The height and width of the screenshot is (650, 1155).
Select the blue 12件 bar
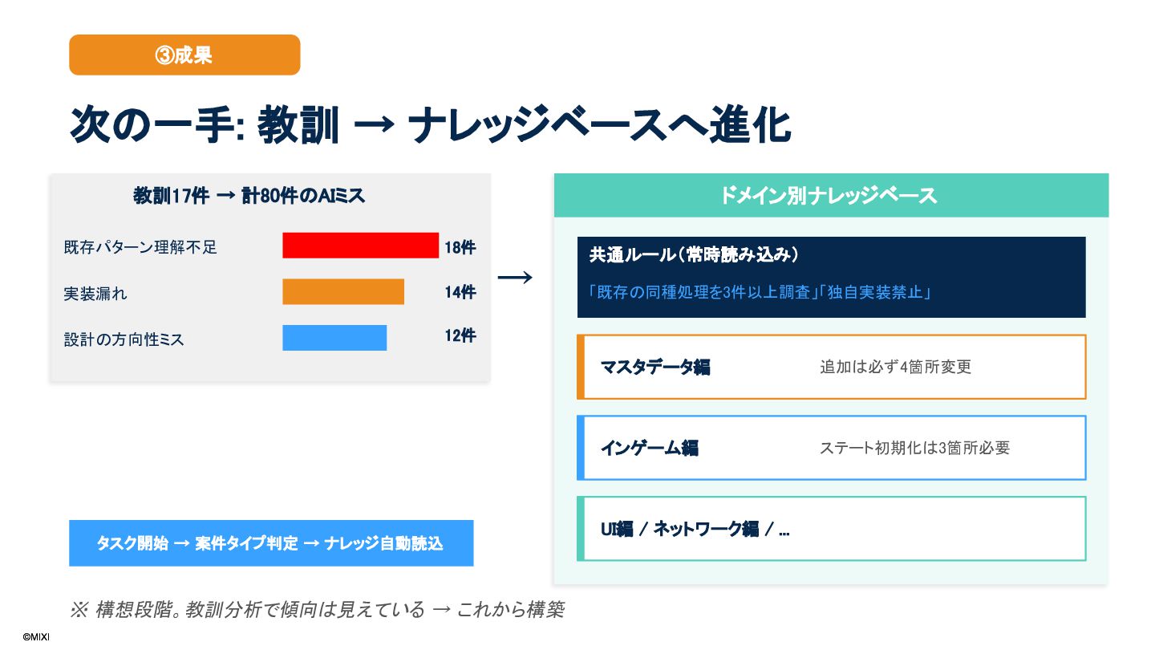334,338
